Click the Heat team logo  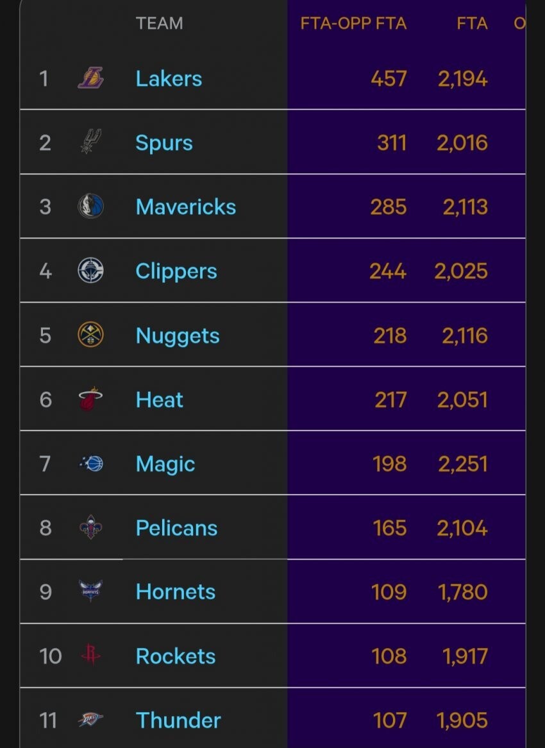pos(90,399)
